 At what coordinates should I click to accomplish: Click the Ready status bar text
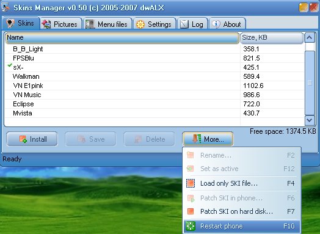click(x=12, y=159)
